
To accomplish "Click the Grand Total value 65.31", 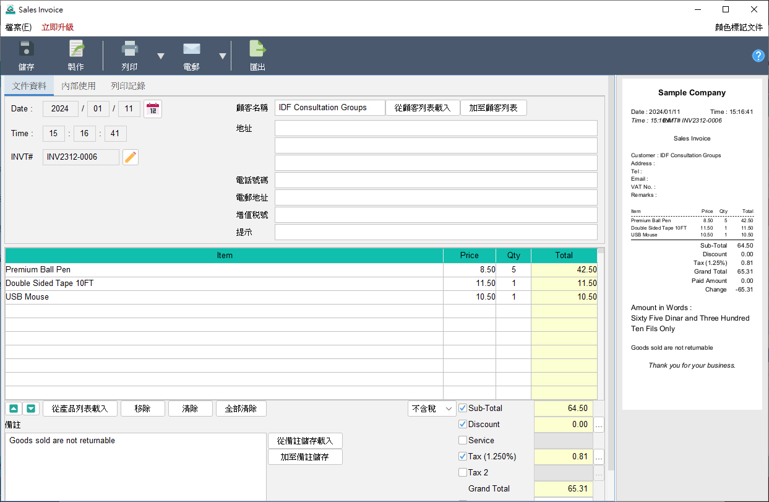I will click(563, 489).
